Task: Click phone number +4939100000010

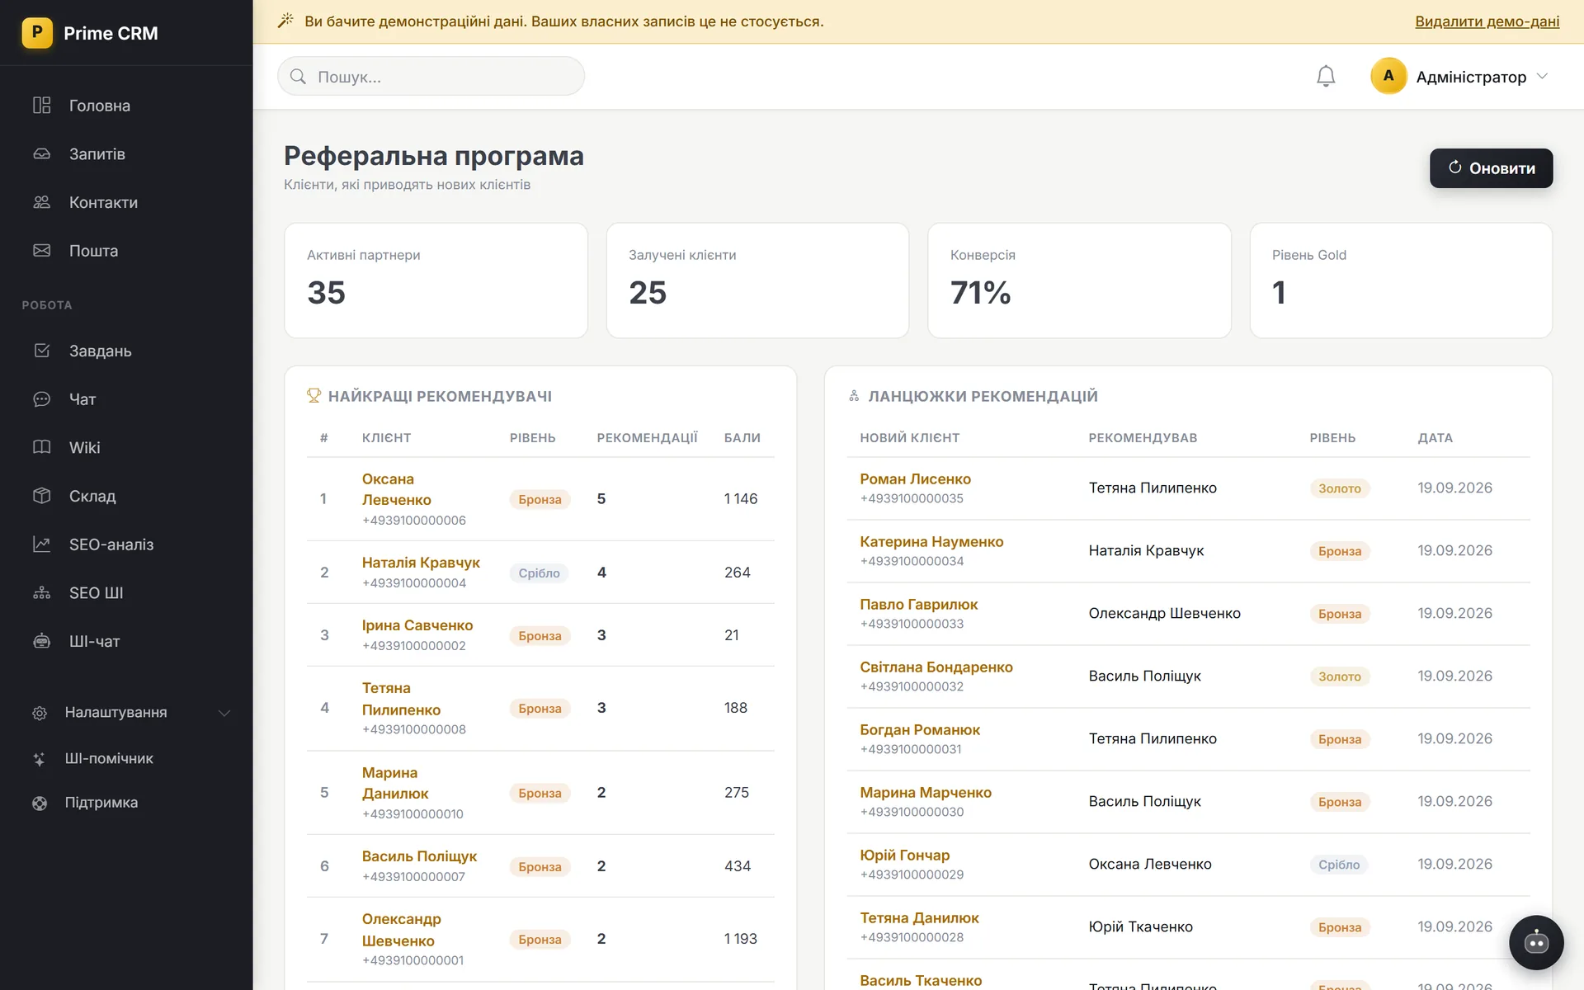Action: click(x=412, y=814)
